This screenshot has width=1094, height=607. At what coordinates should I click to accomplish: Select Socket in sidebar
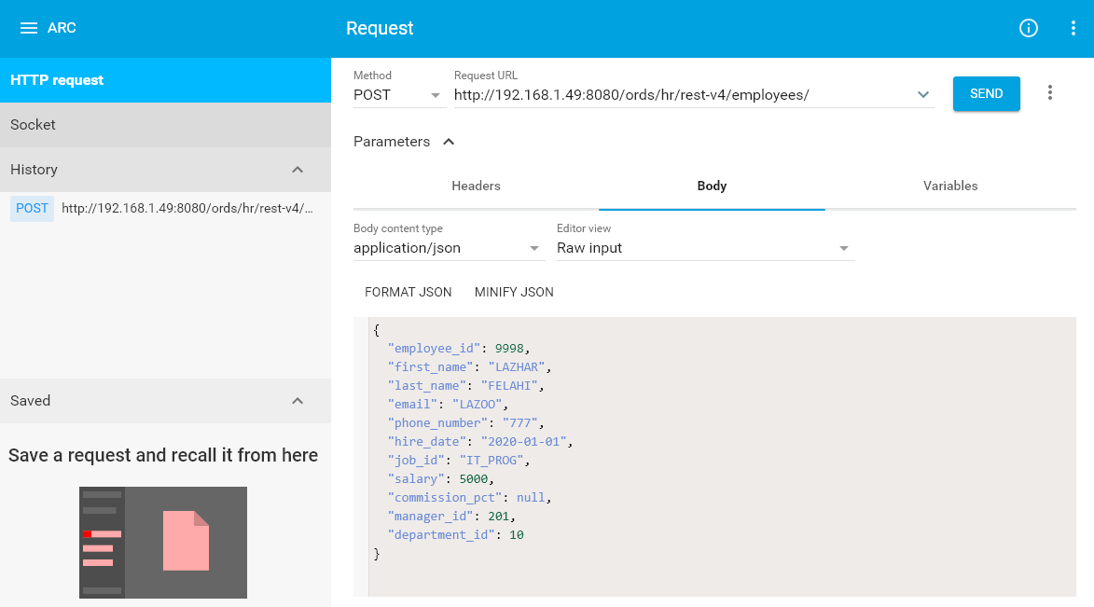point(165,125)
